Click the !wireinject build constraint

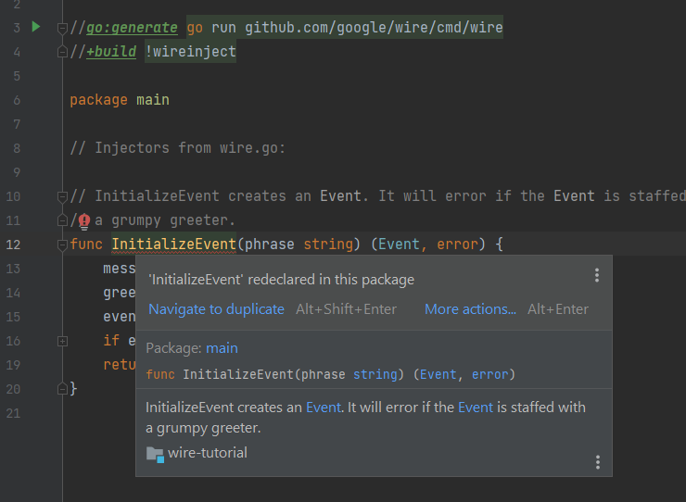point(190,52)
